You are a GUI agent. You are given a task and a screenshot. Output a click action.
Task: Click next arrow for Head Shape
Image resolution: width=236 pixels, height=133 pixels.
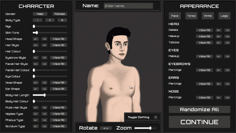click(44, 39)
